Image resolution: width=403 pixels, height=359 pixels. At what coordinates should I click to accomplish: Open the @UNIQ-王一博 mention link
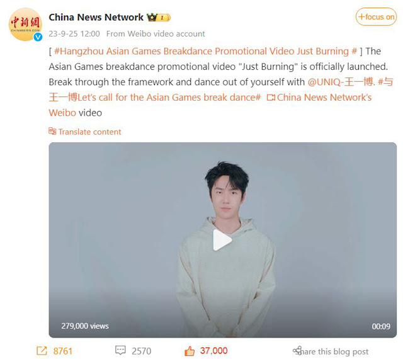(341, 82)
